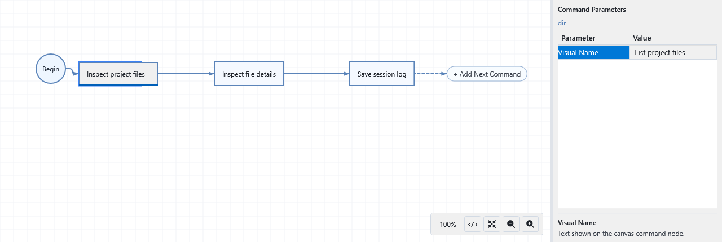Click the Value column header
This screenshot has width=722, height=242.
[x=673, y=38]
